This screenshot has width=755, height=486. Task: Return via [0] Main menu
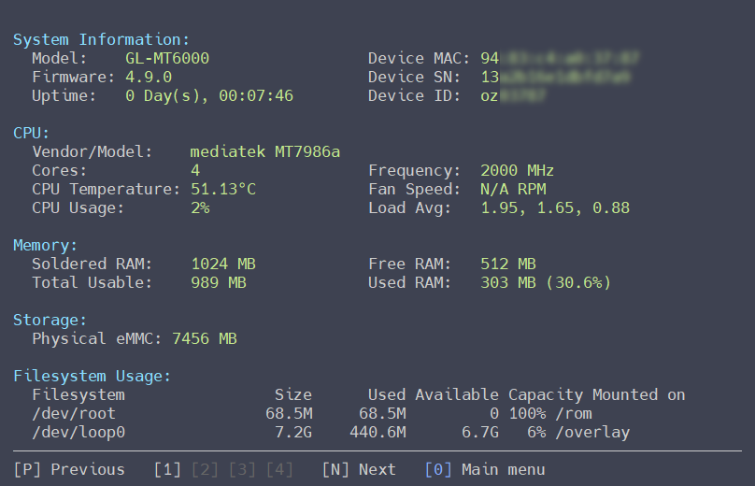pyautogui.click(x=485, y=469)
